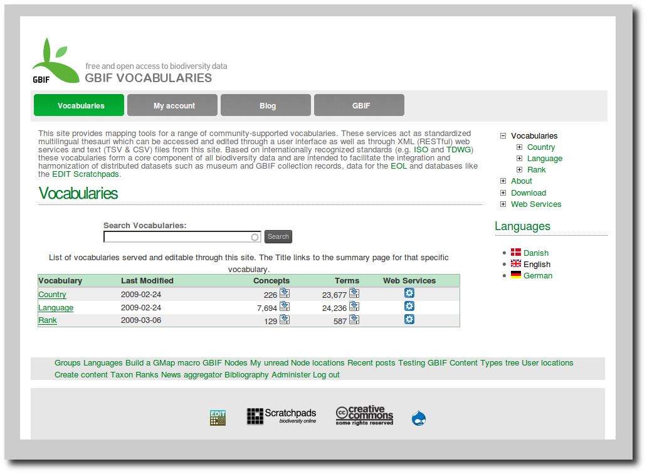647x474 pixels.
Task: Open Creative Commons license logo
Action: point(364,415)
